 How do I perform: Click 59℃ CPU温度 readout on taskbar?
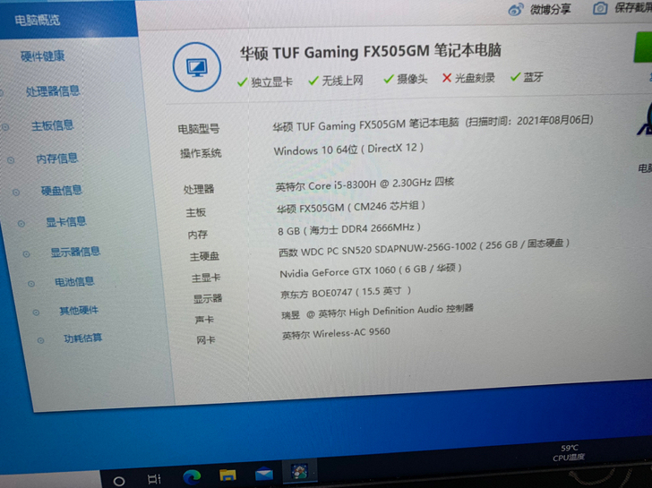tap(569, 453)
